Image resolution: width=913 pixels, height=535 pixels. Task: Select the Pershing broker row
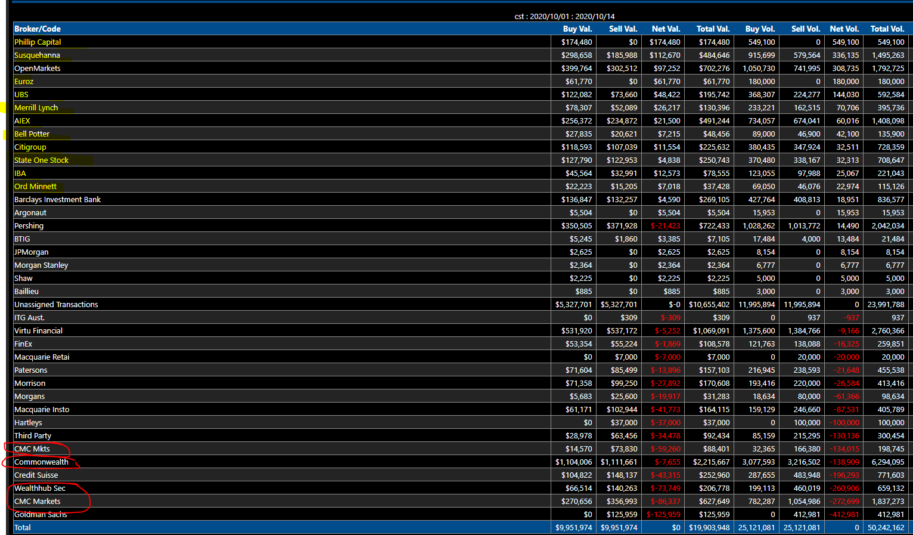462,225
